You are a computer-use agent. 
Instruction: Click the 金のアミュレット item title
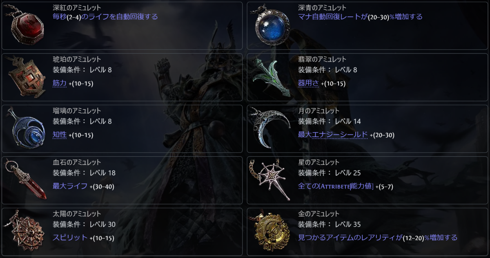pyautogui.click(x=319, y=214)
